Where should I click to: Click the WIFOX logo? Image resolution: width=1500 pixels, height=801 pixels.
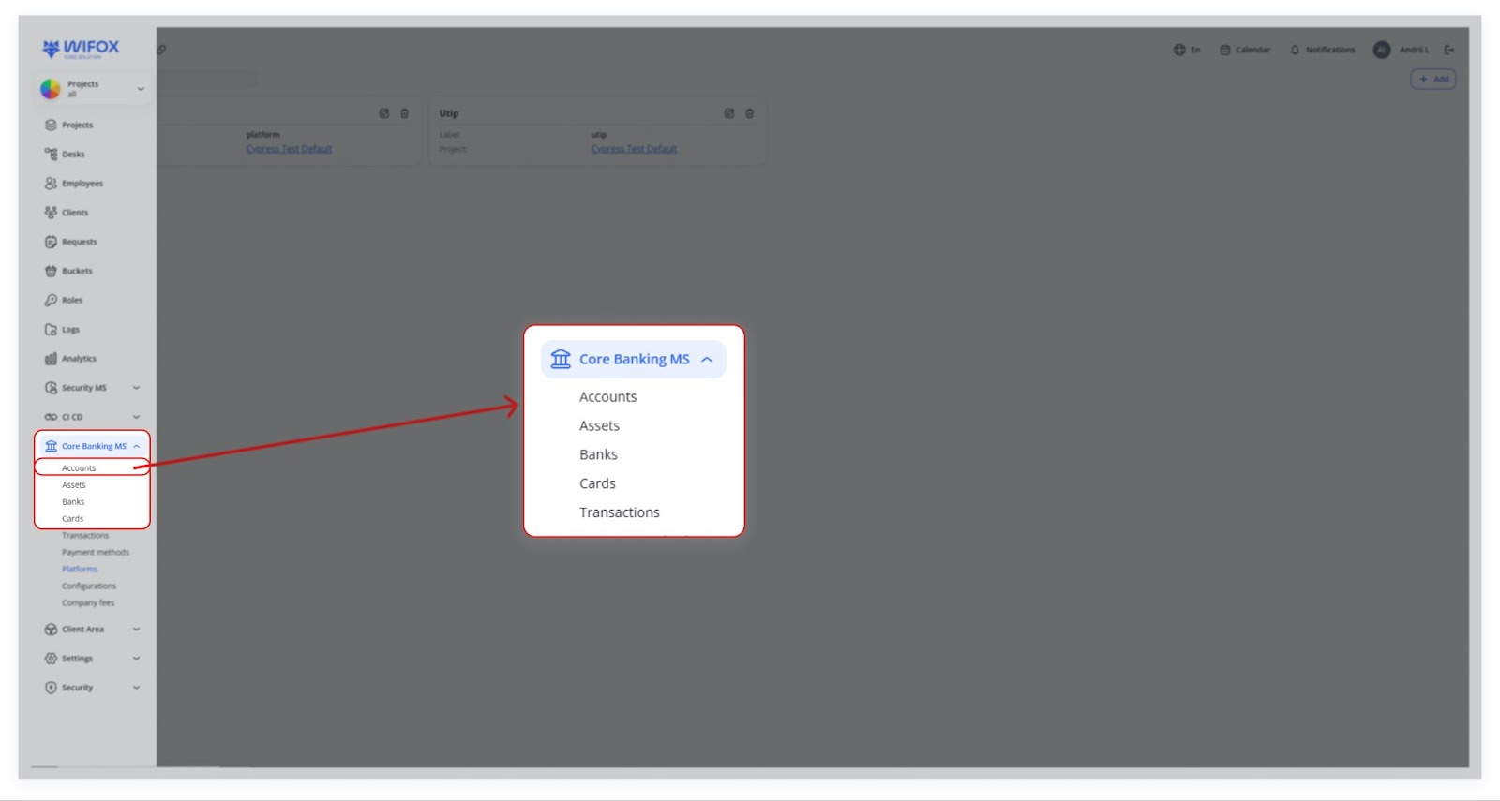81,48
